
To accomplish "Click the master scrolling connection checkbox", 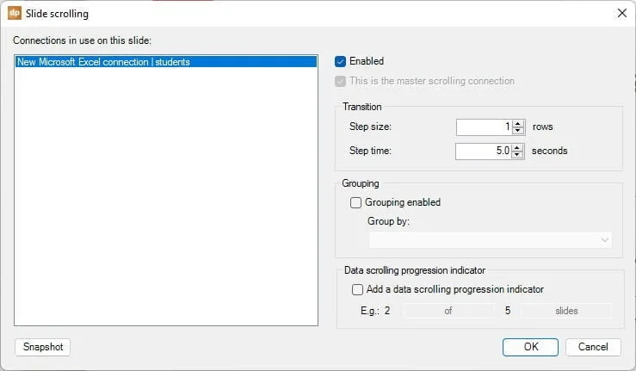I will click(340, 81).
